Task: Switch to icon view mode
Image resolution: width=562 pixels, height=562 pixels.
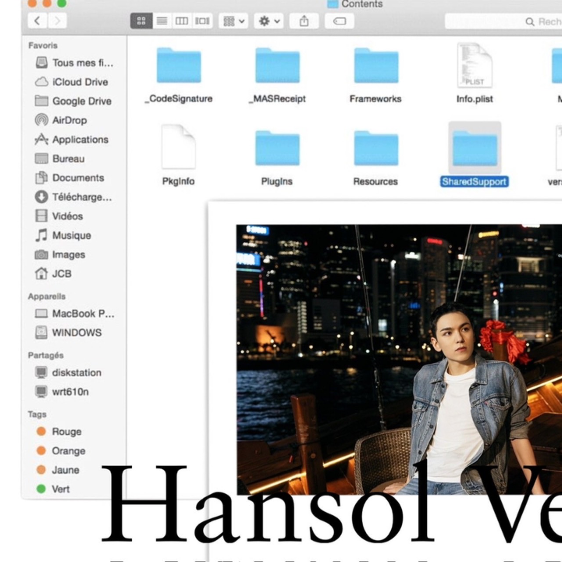Action: coord(141,21)
